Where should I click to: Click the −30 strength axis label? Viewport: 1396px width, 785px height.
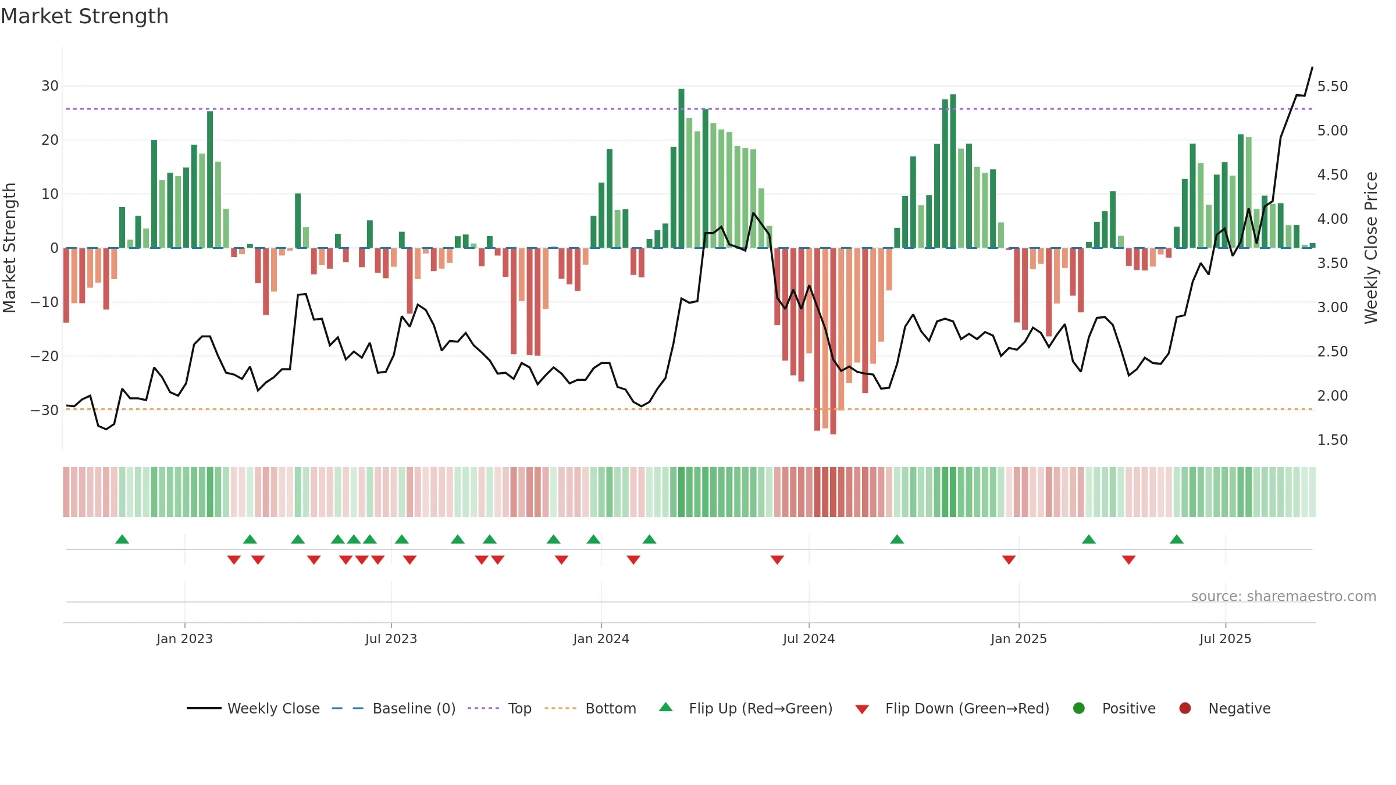click(45, 410)
